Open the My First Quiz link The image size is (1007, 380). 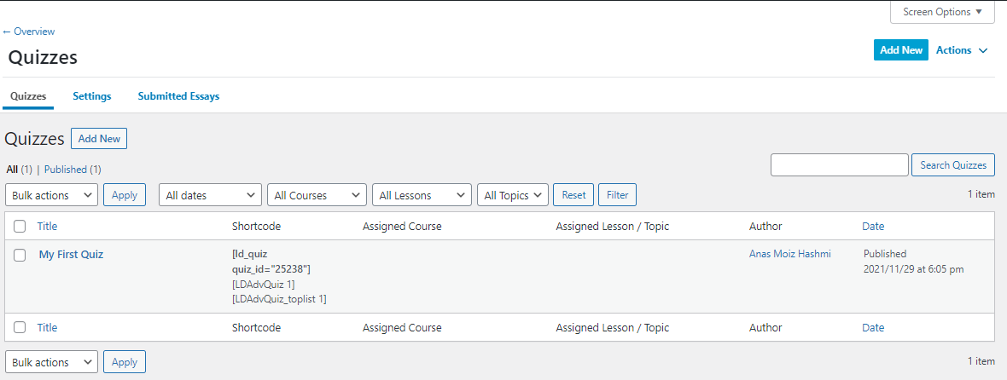[x=72, y=255]
